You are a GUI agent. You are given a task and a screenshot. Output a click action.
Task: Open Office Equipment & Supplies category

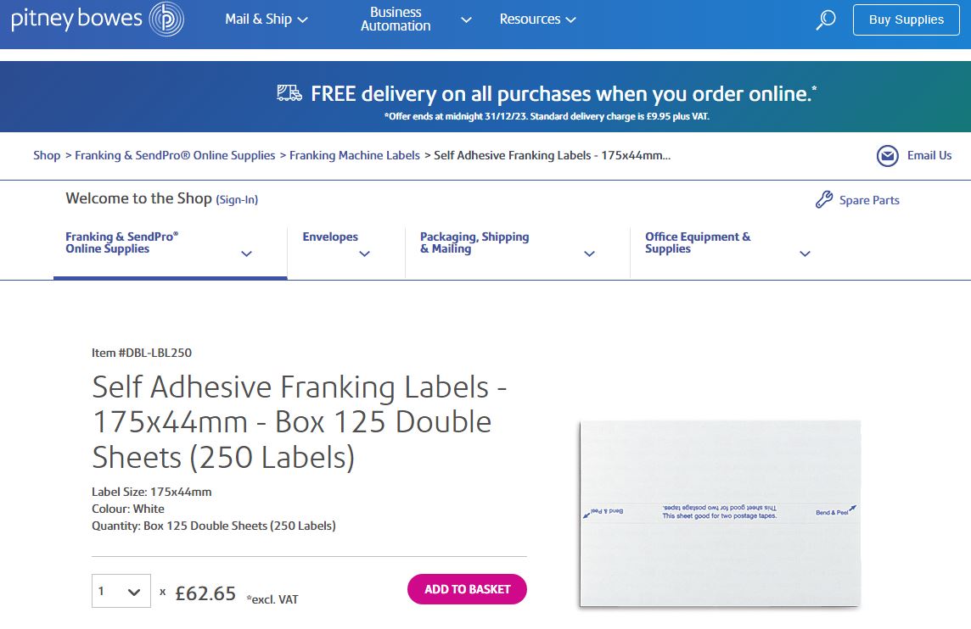pos(805,253)
